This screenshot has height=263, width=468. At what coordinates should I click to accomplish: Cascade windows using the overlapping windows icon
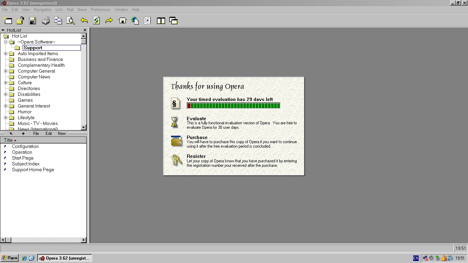(x=173, y=21)
